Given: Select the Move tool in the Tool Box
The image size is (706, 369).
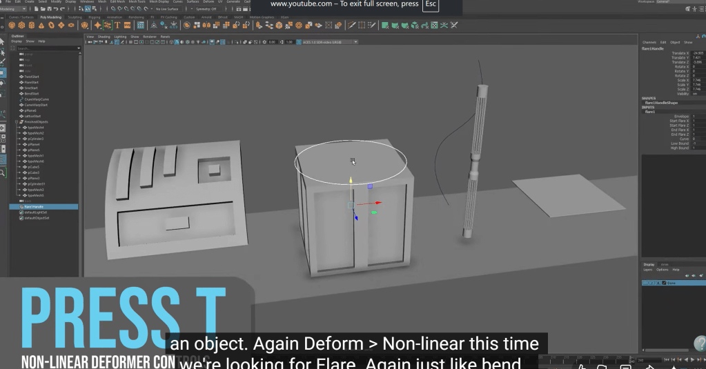Looking at the screenshot, I should point(3,72).
